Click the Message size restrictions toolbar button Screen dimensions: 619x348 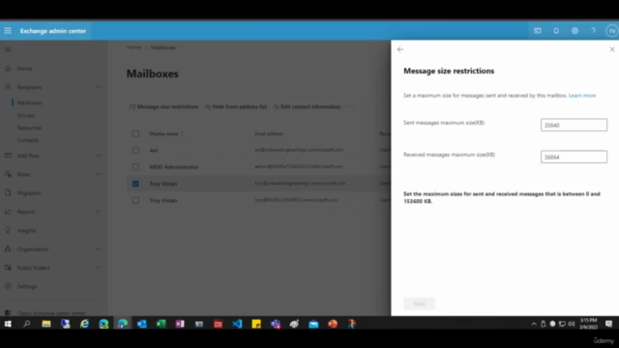[x=163, y=106]
